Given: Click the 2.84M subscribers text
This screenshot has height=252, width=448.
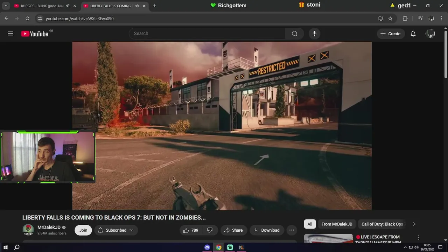Looking at the screenshot, I should point(52,233).
